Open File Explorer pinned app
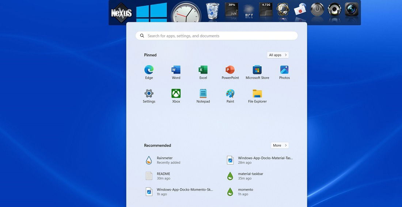402x207 pixels. [257, 96]
